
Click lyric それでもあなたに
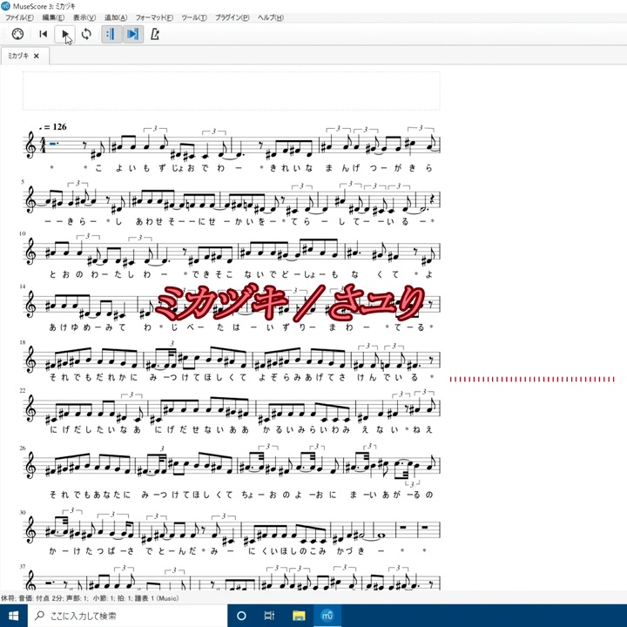90,495
